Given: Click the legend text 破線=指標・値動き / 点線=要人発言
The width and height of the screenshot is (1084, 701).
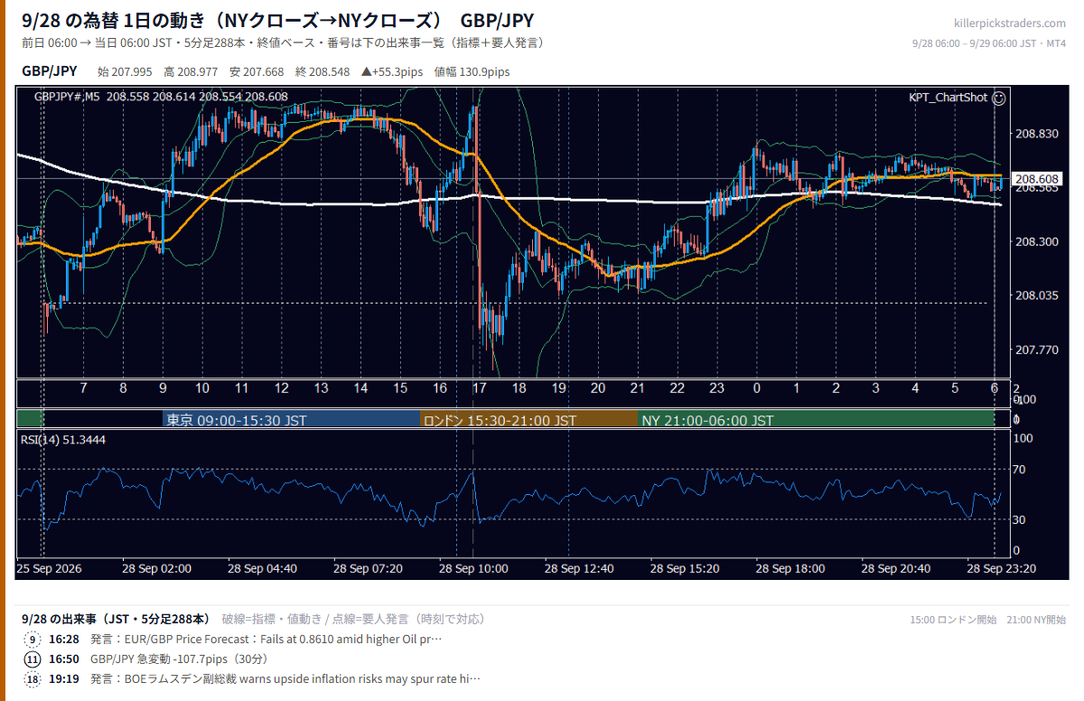Looking at the screenshot, I should pyautogui.click(x=353, y=619).
